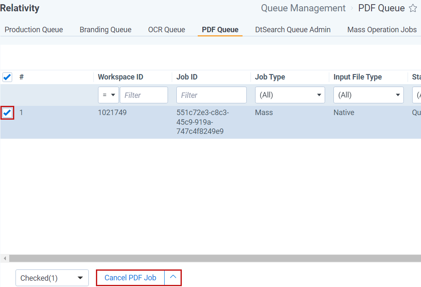The width and height of the screenshot is (421, 287).
Task: Click the PDF Queue breadcrumb title
Action: tap(382, 8)
